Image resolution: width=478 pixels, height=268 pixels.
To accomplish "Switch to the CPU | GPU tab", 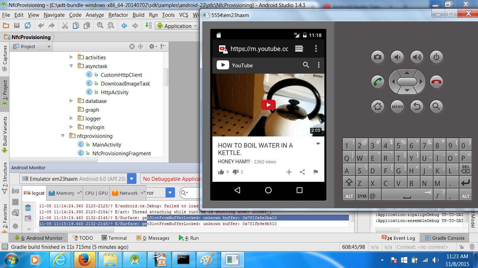I will [96, 193].
